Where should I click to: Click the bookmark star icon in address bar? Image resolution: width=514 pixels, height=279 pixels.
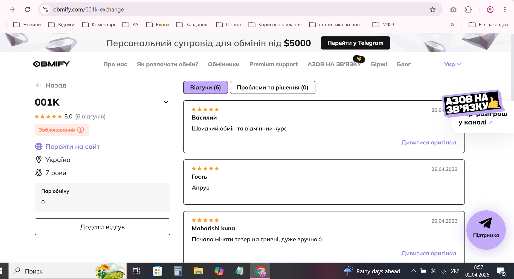coord(432,10)
